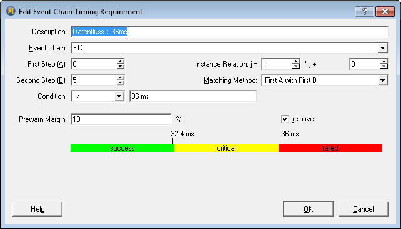Decrement Instance Relation multiplier value
The height and width of the screenshot is (229, 401).
(296, 67)
